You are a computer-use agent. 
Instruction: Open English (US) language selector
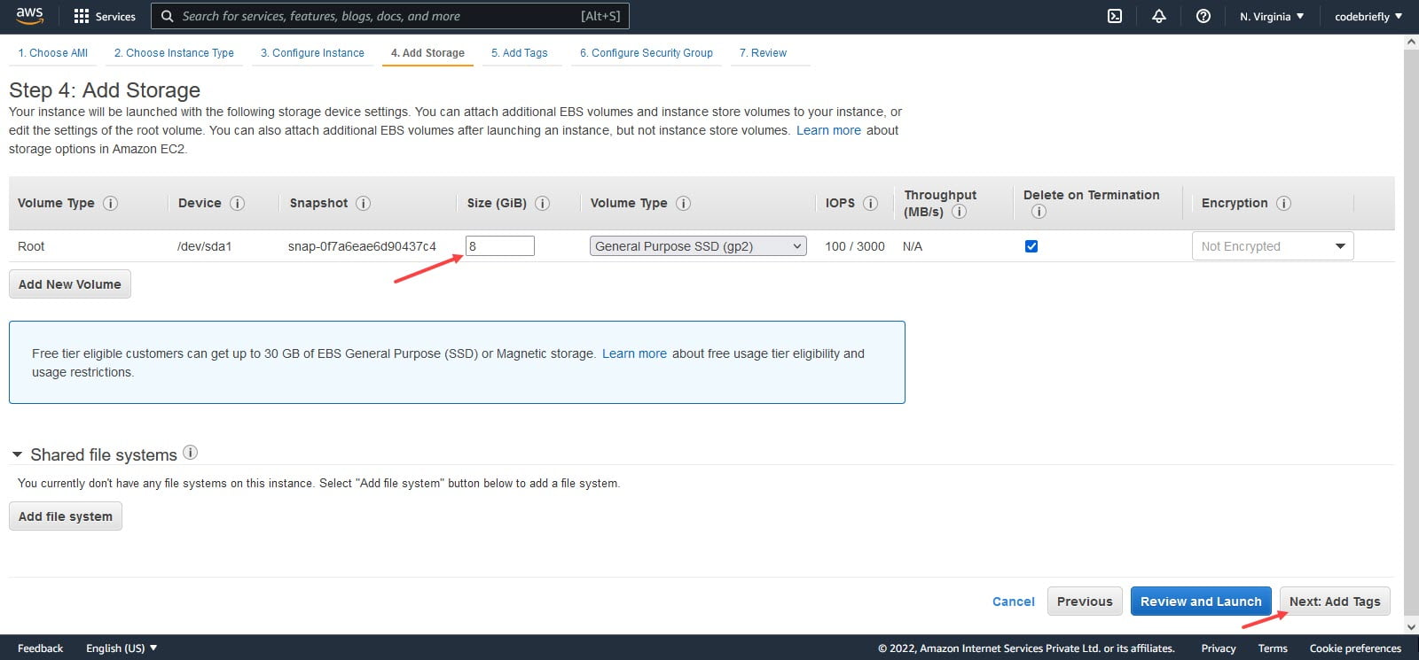pos(122,648)
